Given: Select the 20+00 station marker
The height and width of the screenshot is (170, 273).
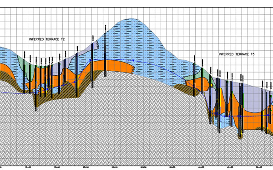Looking at the screenshot, I should pyautogui.click(x=86, y=167).
